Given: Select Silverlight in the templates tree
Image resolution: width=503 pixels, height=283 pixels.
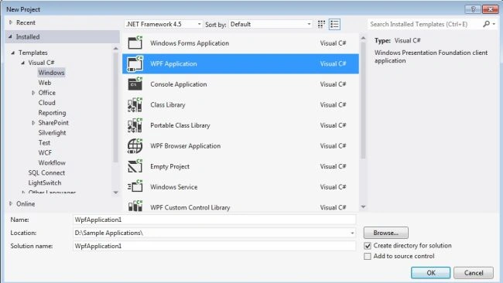Looking at the screenshot, I should (52, 133).
